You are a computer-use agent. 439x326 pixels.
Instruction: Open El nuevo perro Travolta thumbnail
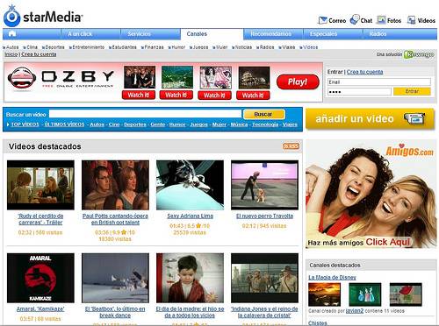coord(264,185)
